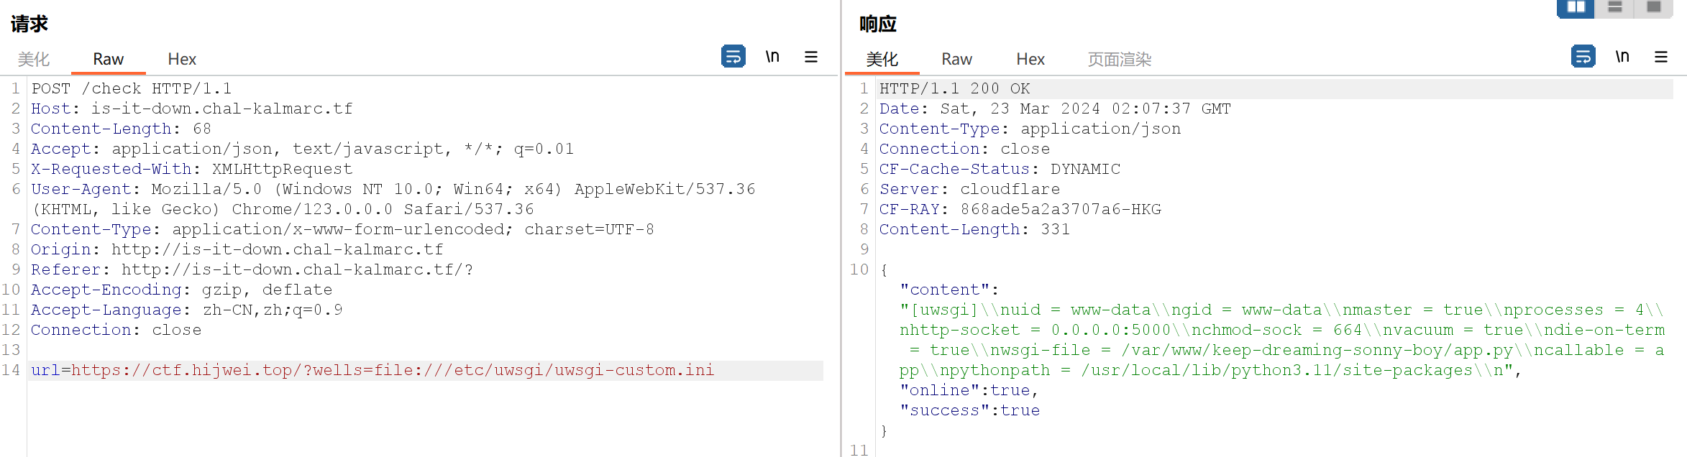The width and height of the screenshot is (1687, 457).
Task: Select side-by-side layout view icon
Action: [x=1576, y=8]
